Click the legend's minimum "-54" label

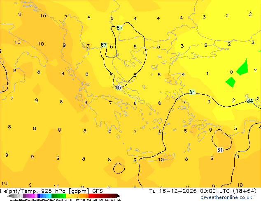point(13,200)
